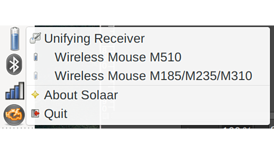Select the Unifying Receiver menu entry

tap(94, 38)
